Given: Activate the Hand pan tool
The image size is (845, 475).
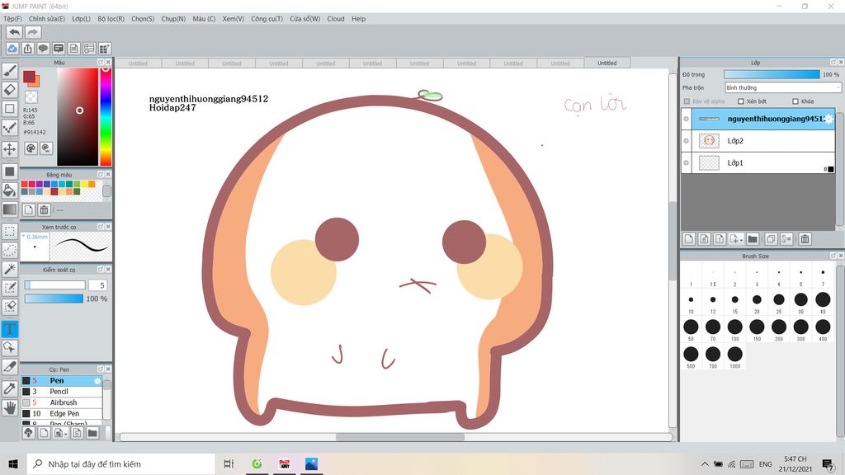Looking at the screenshot, I should click(10, 407).
